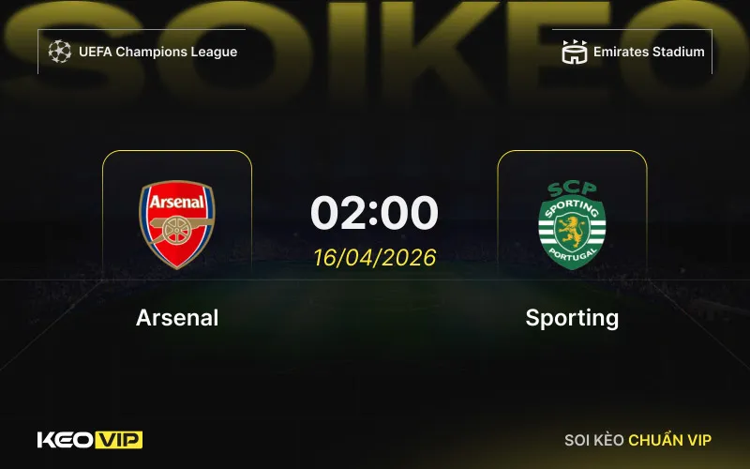This screenshot has height=469, width=750.
Task: Select the 16/04/2026 match date
Action: [374, 257]
